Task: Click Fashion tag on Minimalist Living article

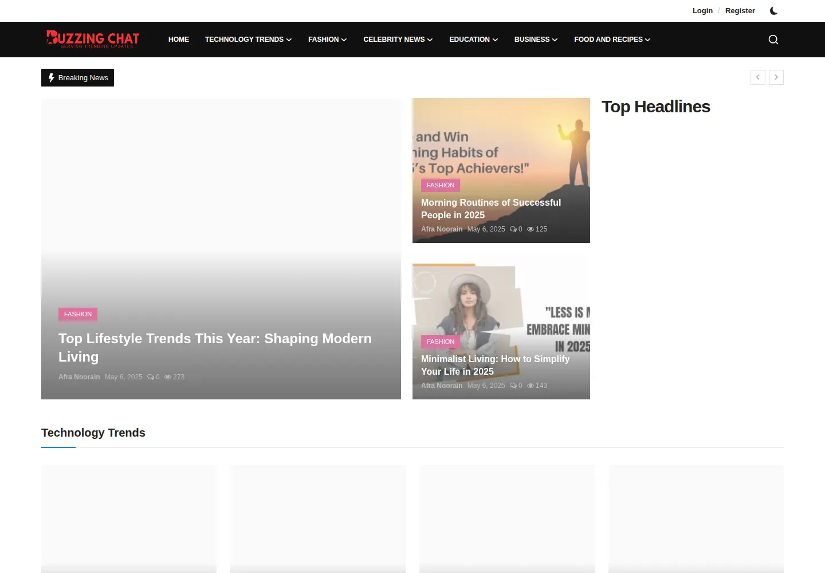Action: 441,342
